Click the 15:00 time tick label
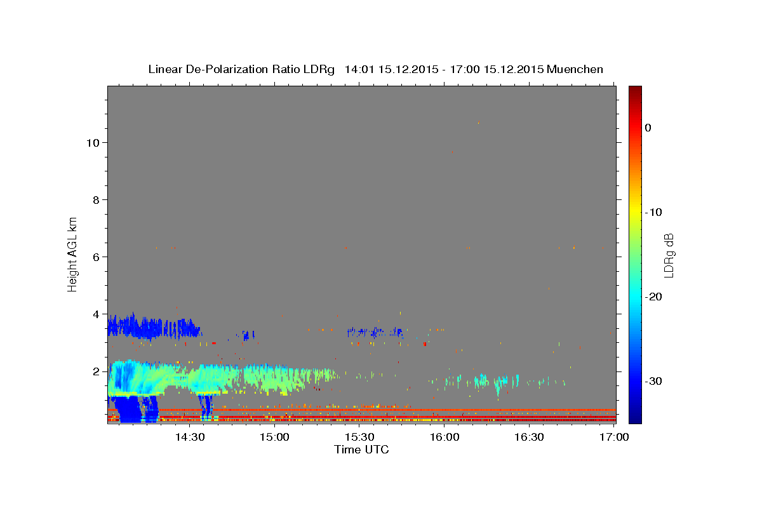This screenshot has width=762, height=508. 274,438
